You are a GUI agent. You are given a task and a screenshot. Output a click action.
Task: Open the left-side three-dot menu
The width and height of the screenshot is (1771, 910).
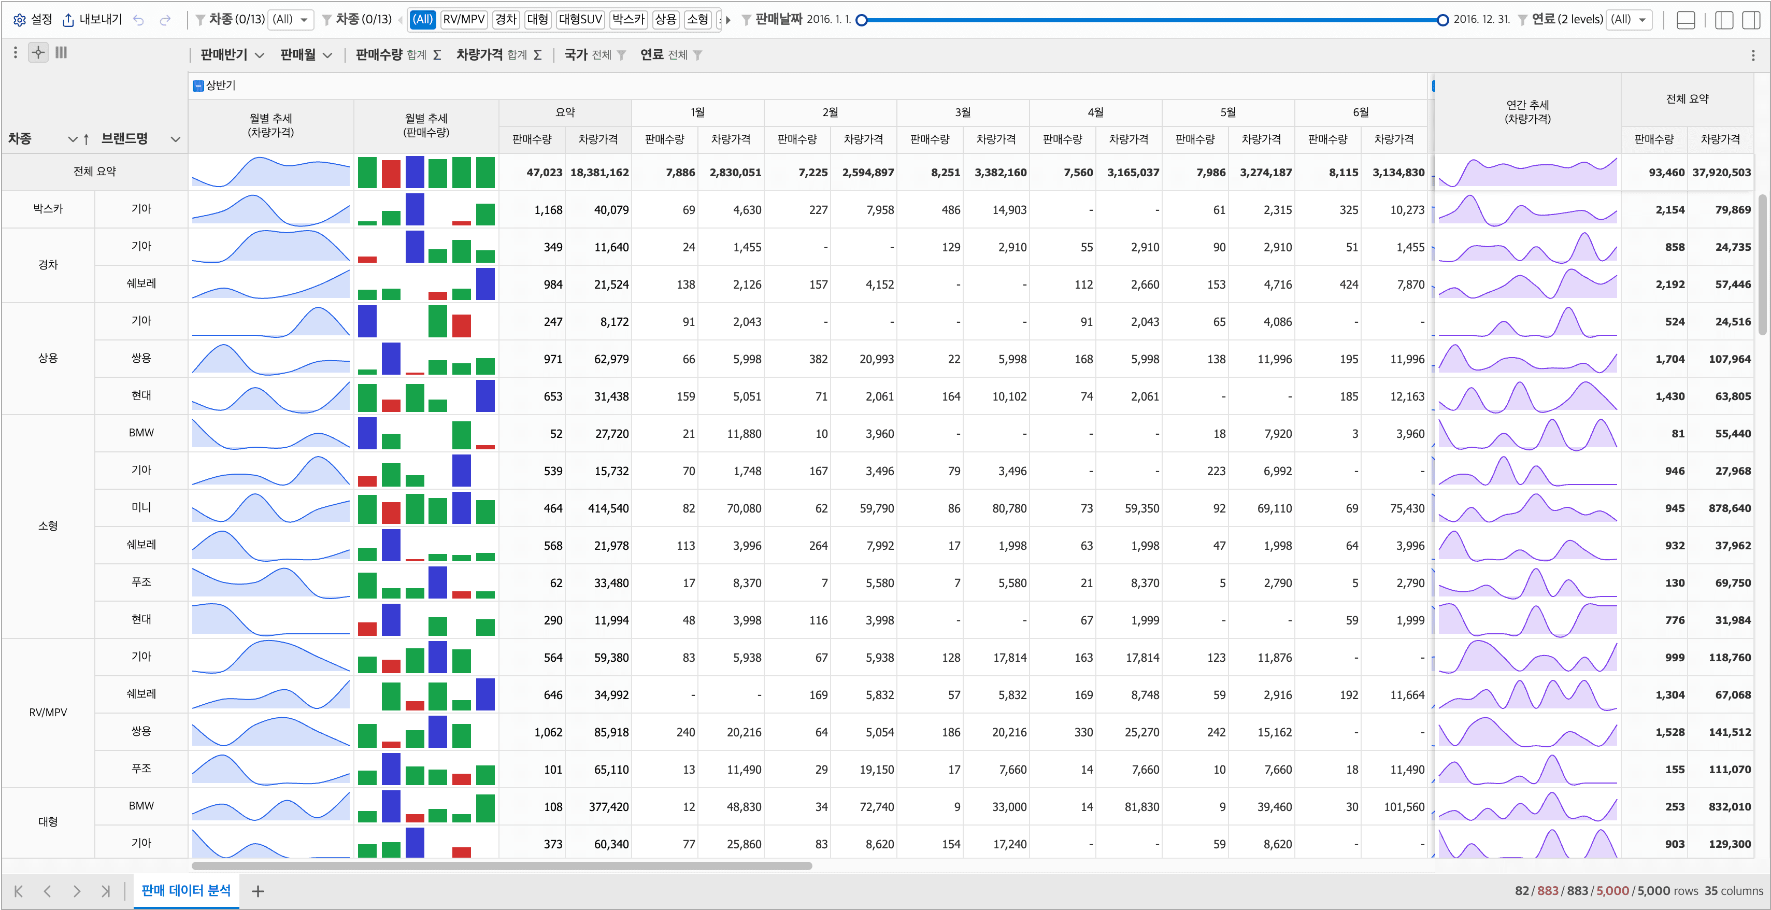tap(15, 52)
